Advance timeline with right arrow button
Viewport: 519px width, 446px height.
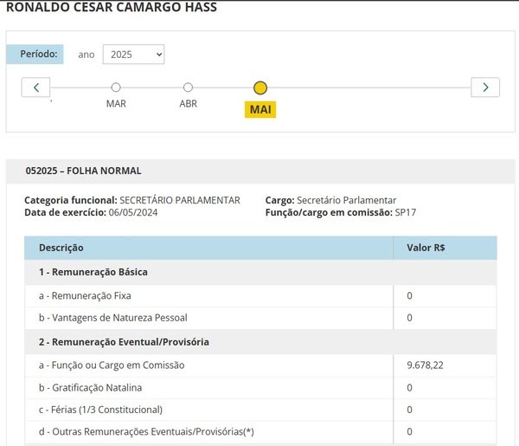pos(485,87)
